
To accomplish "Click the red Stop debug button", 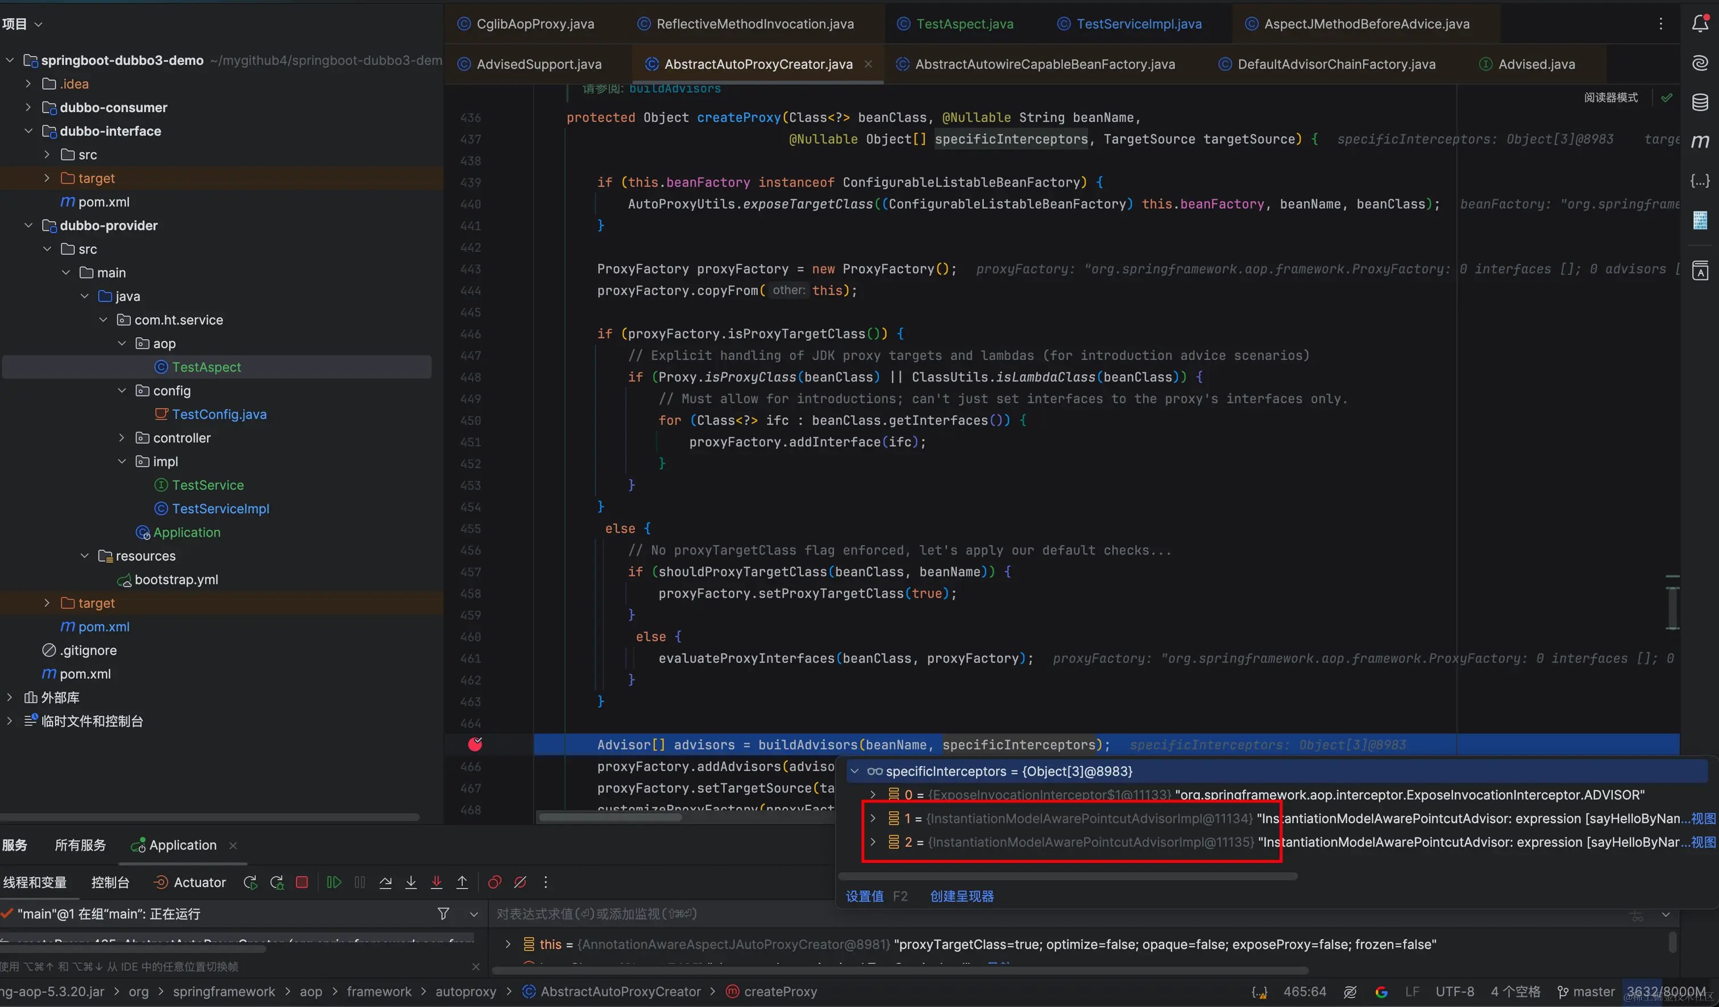I will pos(302,882).
